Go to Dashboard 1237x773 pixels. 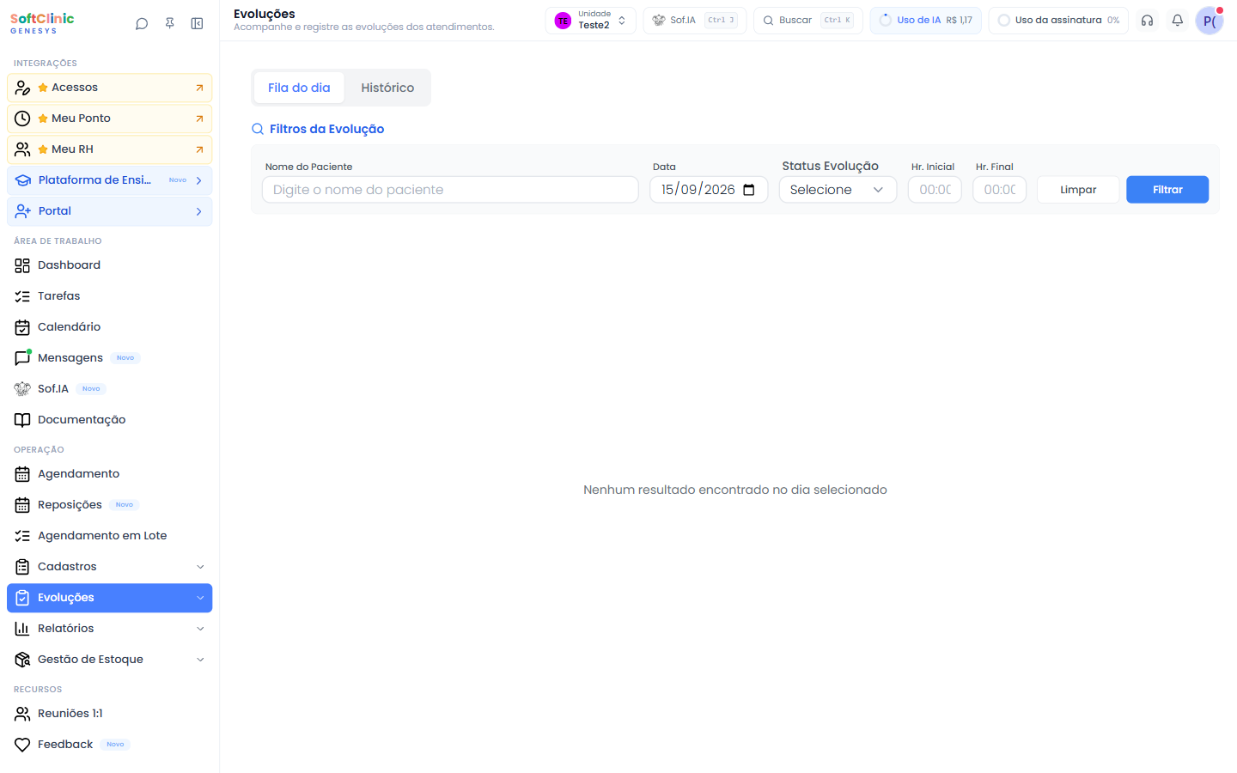[109, 265]
